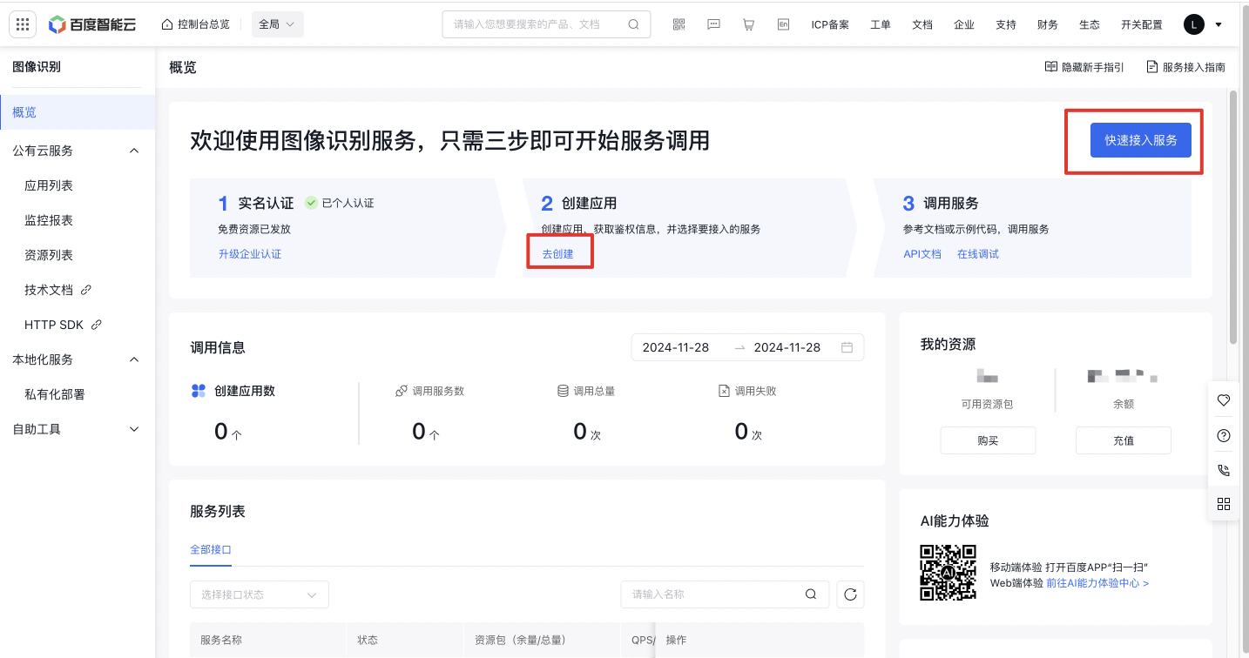
Task: Open 应用列表 in the sidebar
Action: click(x=49, y=185)
